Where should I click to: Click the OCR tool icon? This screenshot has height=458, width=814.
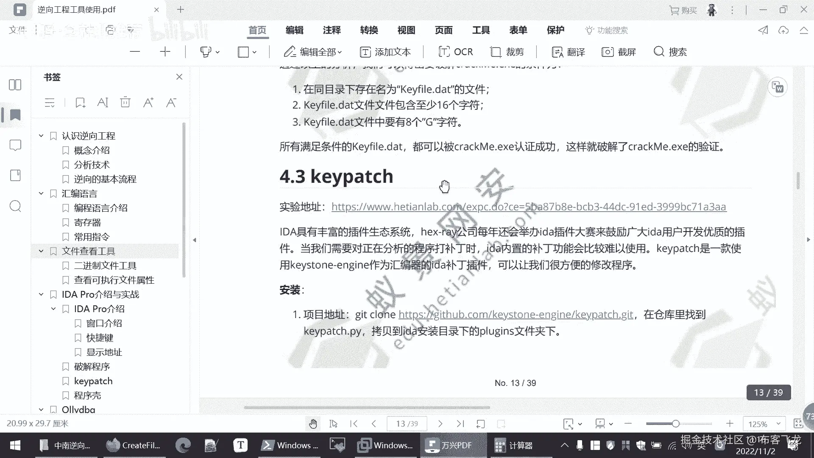point(444,52)
